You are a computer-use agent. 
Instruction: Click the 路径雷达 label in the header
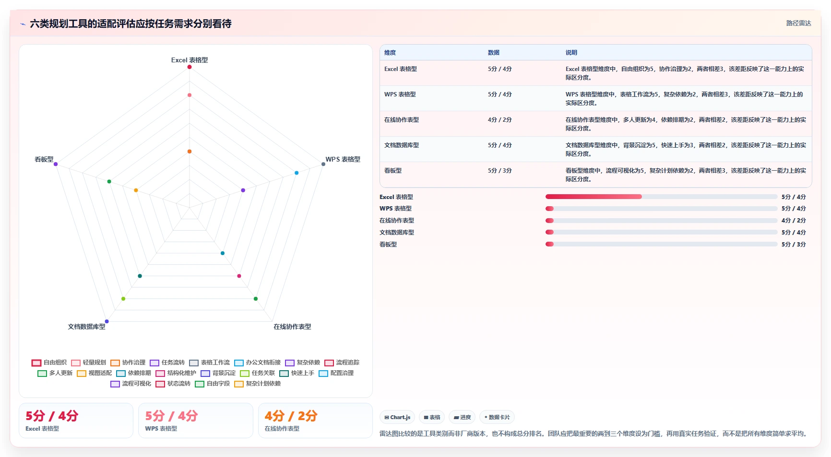(798, 23)
